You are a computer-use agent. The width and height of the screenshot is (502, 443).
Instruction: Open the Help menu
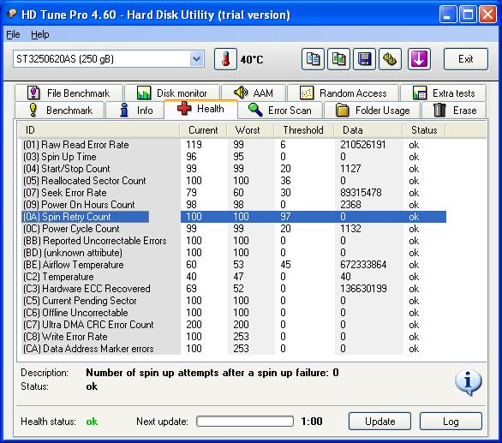pyautogui.click(x=40, y=34)
